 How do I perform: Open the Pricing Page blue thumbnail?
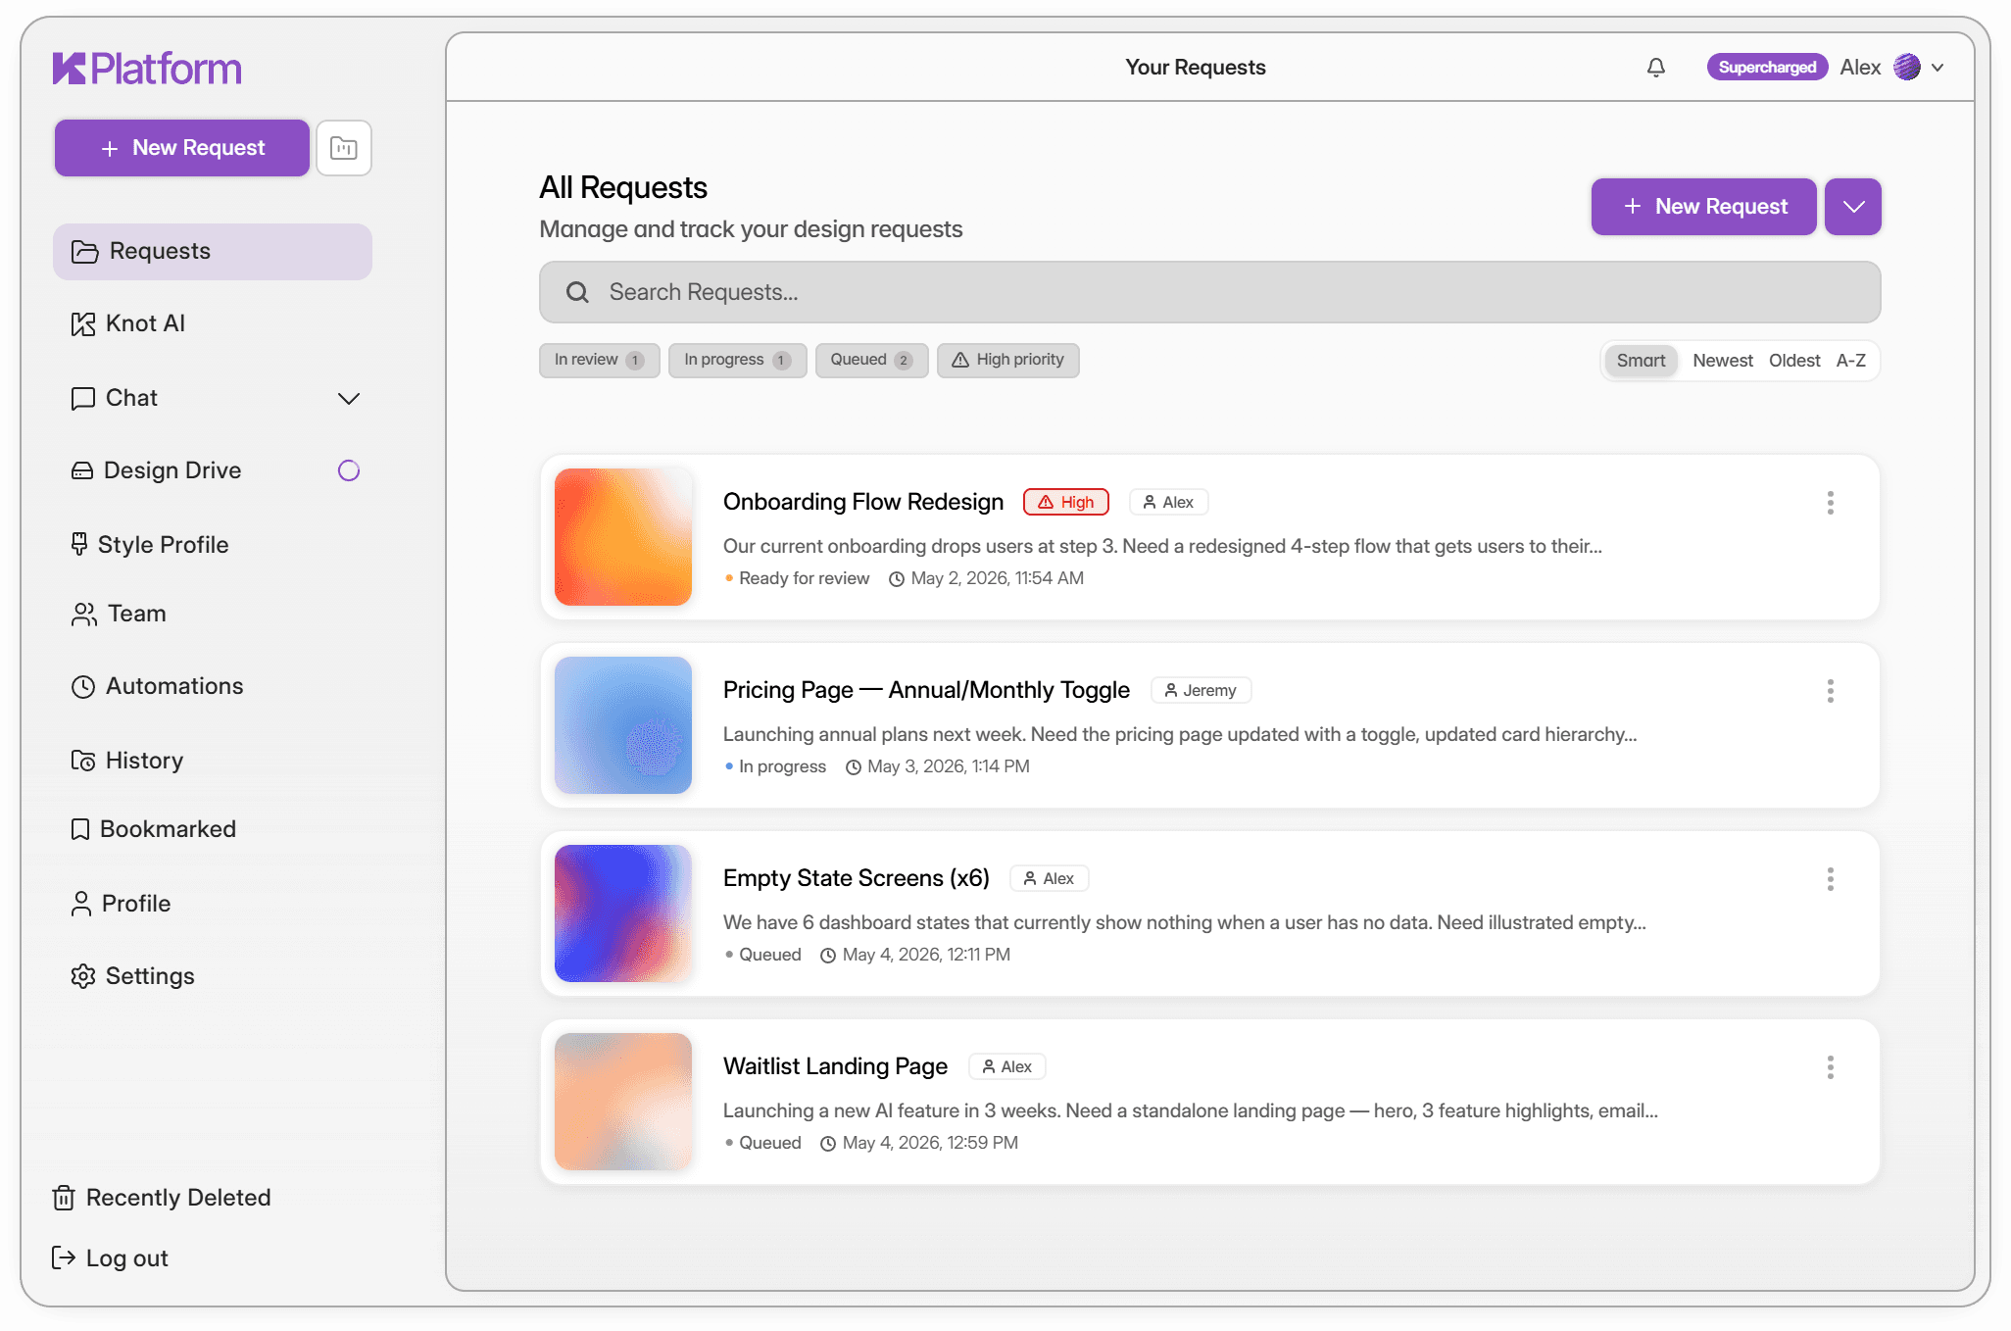pyautogui.click(x=623, y=725)
